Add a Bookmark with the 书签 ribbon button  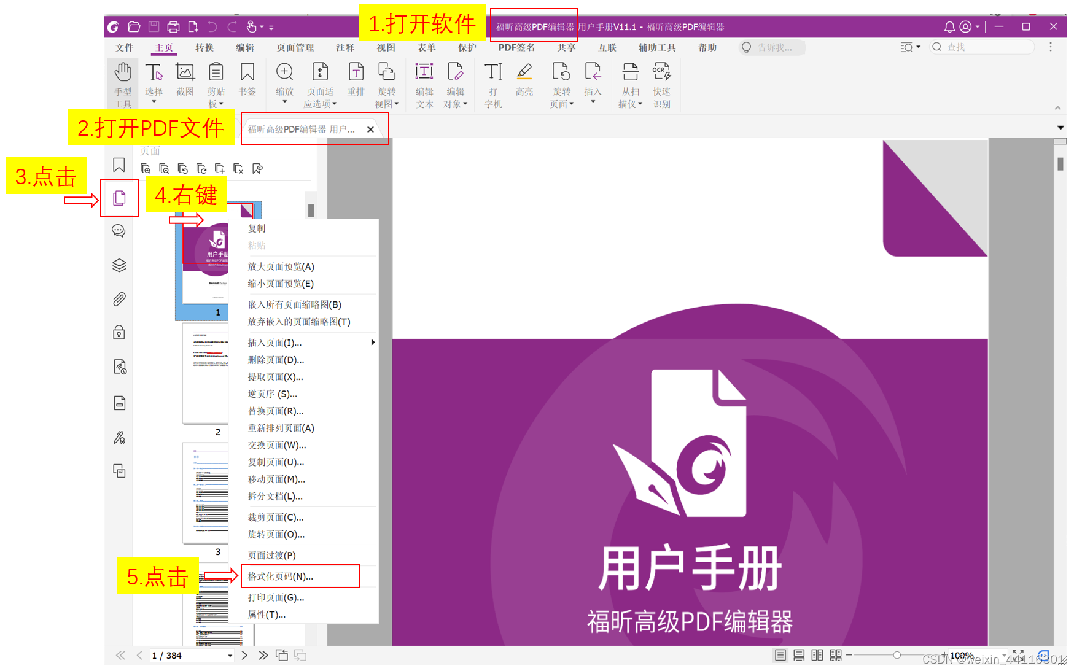[247, 80]
